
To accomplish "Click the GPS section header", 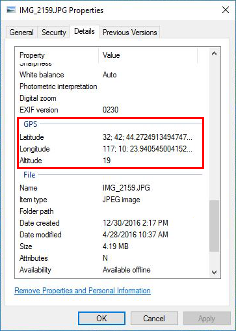I will pyautogui.click(x=31, y=124).
